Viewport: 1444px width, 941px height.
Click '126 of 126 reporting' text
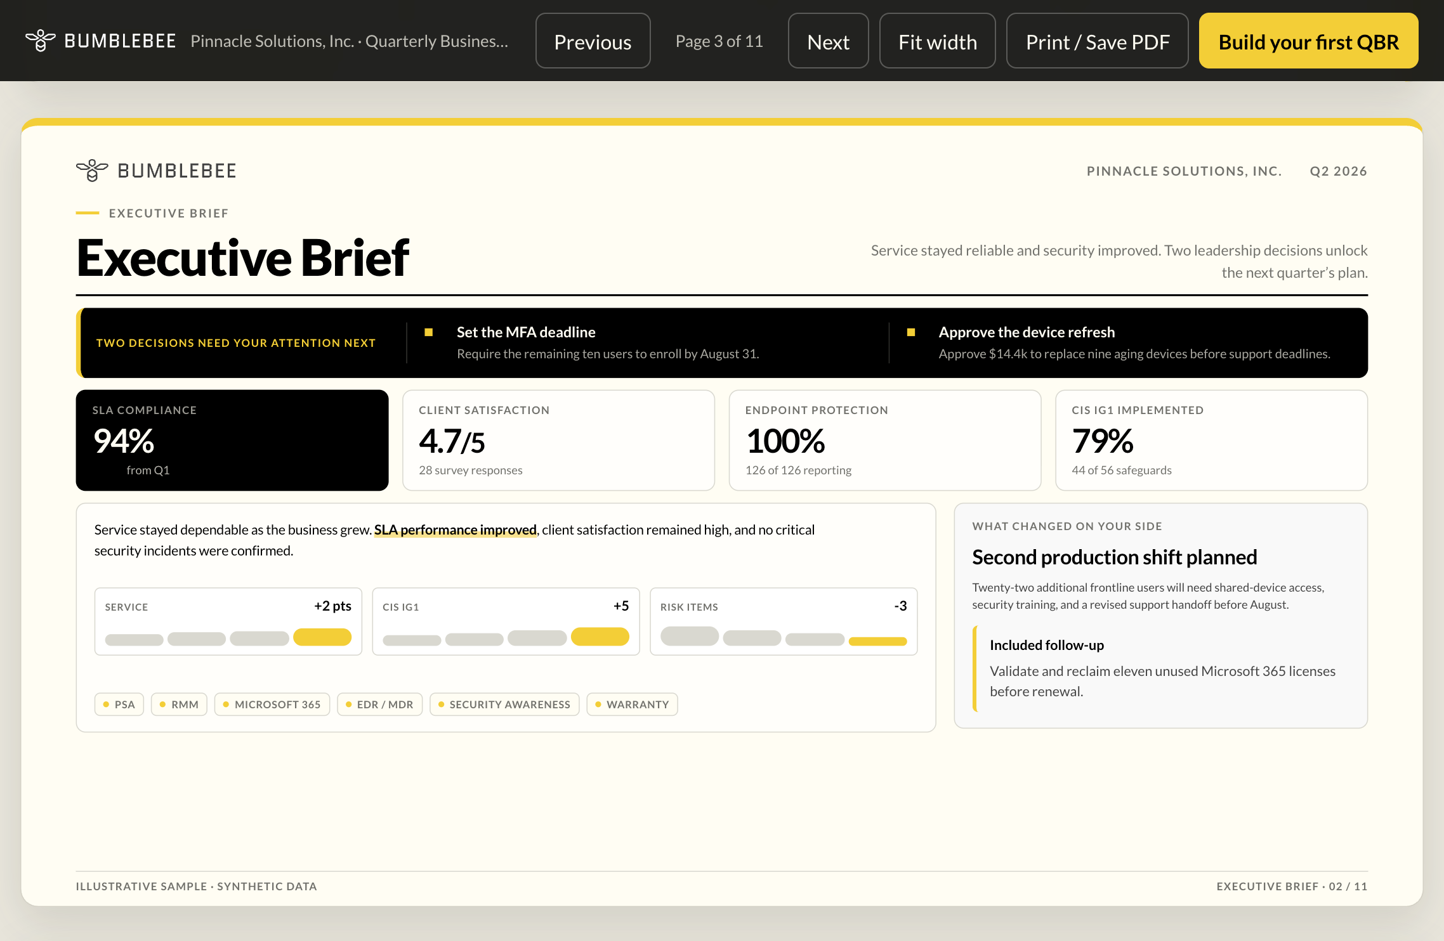798,470
